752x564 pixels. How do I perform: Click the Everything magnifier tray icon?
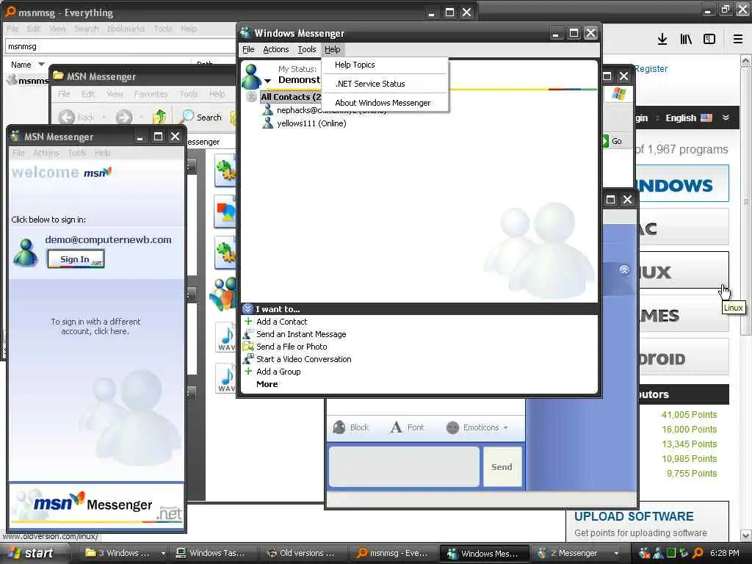(698, 553)
